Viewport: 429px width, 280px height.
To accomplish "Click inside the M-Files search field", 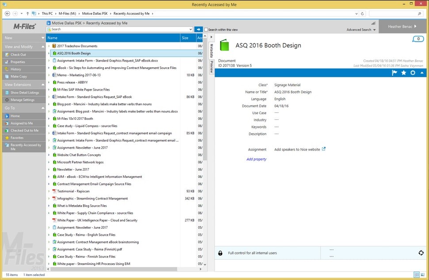I will coord(119,29).
